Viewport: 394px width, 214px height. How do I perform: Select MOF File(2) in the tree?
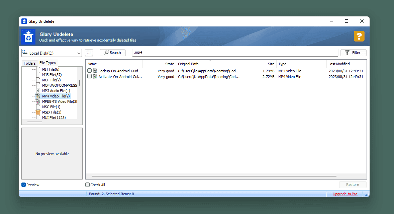[51, 80]
